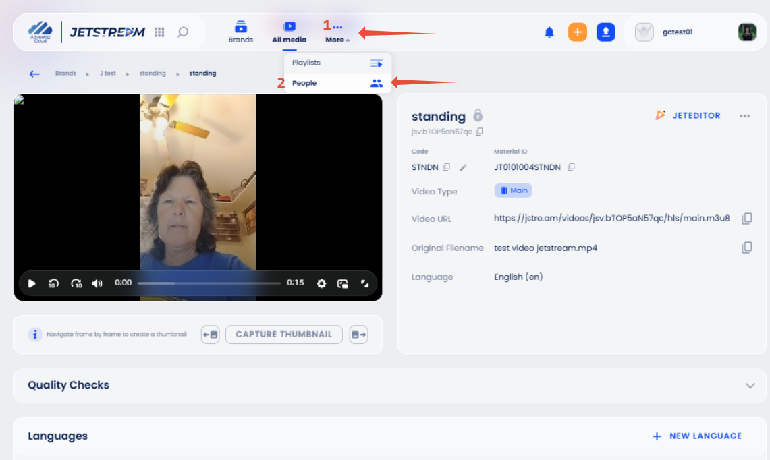This screenshot has width=770, height=460.
Task: Step to next frame
Action: pyautogui.click(x=358, y=335)
